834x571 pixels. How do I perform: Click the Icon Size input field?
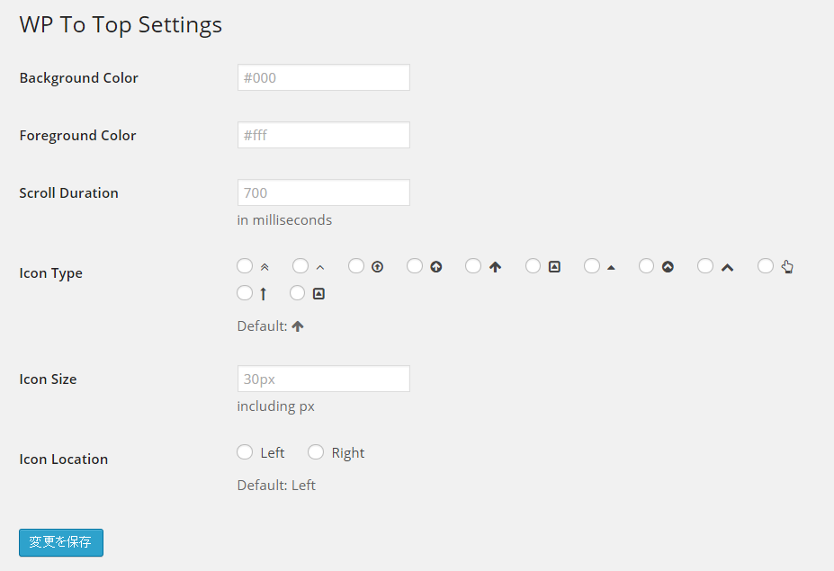323,379
